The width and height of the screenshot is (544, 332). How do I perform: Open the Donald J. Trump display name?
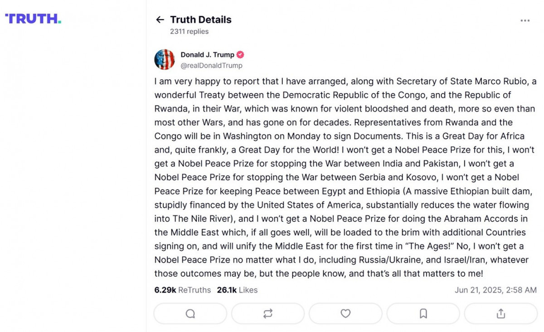click(x=207, y=55)
